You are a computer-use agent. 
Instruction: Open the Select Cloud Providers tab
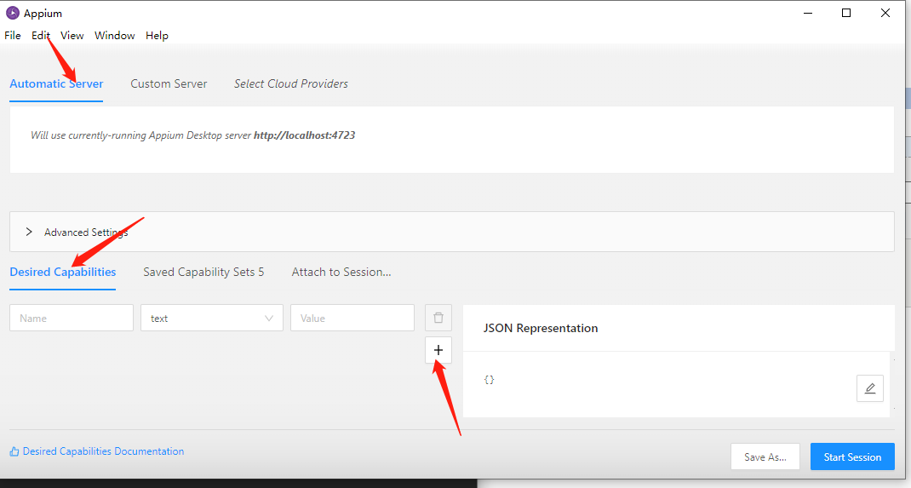click(x=291, y=83)
